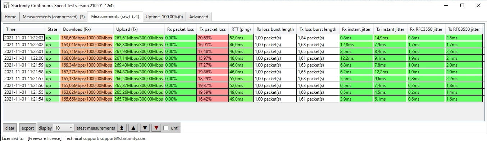Image resolution: width=487 pixels, height=141 pixels.
Task: Open the Measurements (compressed) tab
Action: 54,17
